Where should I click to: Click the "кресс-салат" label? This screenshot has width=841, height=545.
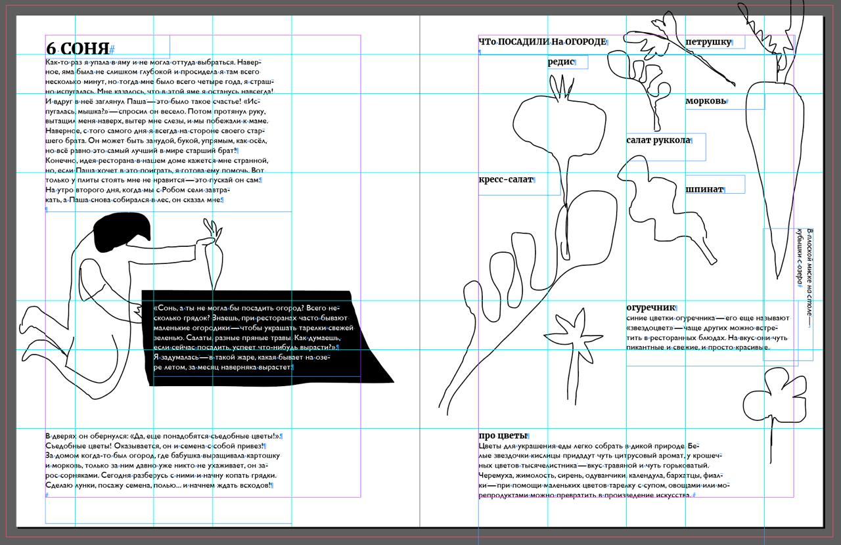coord(505,180)
